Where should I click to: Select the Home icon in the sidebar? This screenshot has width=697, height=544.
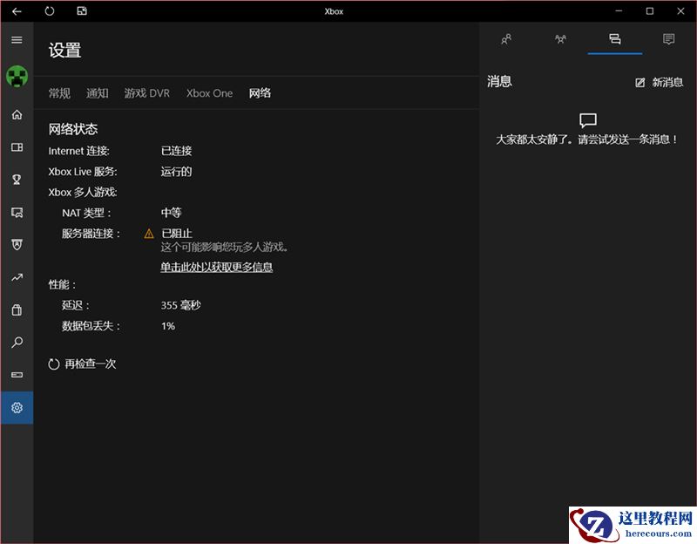(16, 114)
